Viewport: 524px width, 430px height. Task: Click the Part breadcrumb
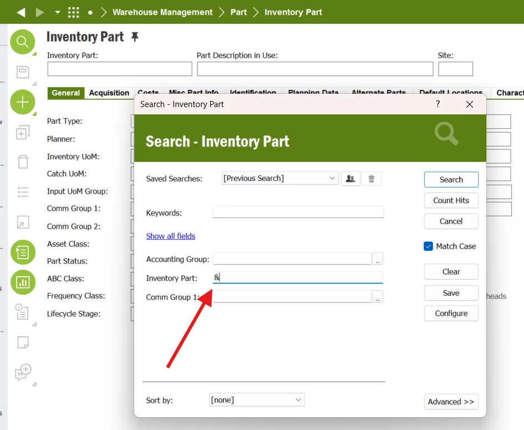point(238,12)
